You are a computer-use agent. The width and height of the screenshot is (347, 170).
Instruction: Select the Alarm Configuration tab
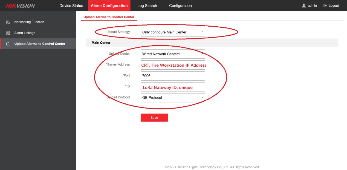coord(109,5)
